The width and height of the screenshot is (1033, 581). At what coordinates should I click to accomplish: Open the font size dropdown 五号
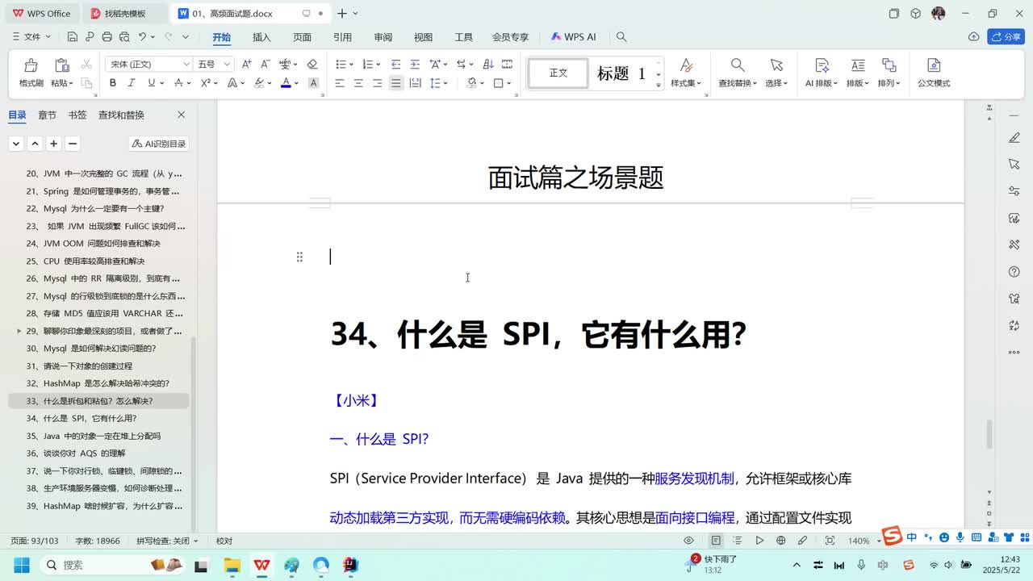point(227,64)
